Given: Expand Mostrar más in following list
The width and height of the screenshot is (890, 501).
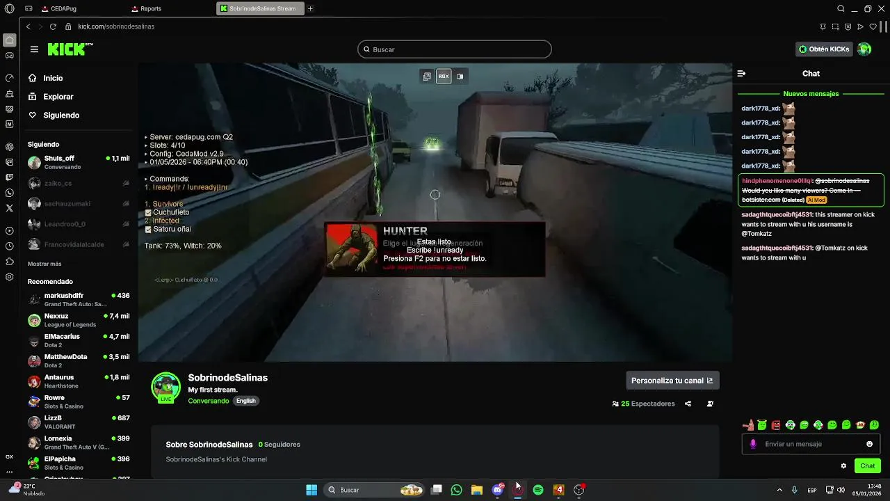Looking at the screenshot, I should (44, 264).
